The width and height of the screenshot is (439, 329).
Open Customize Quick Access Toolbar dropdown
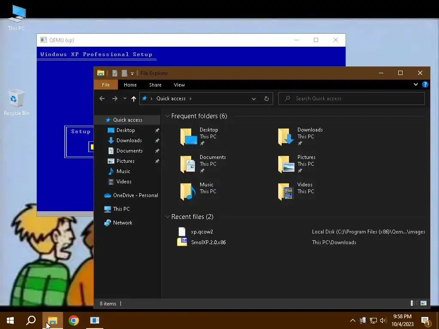point(132,74)
